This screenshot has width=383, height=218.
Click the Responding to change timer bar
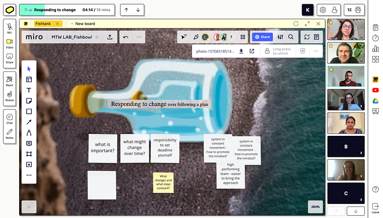[x=67, y=10]
